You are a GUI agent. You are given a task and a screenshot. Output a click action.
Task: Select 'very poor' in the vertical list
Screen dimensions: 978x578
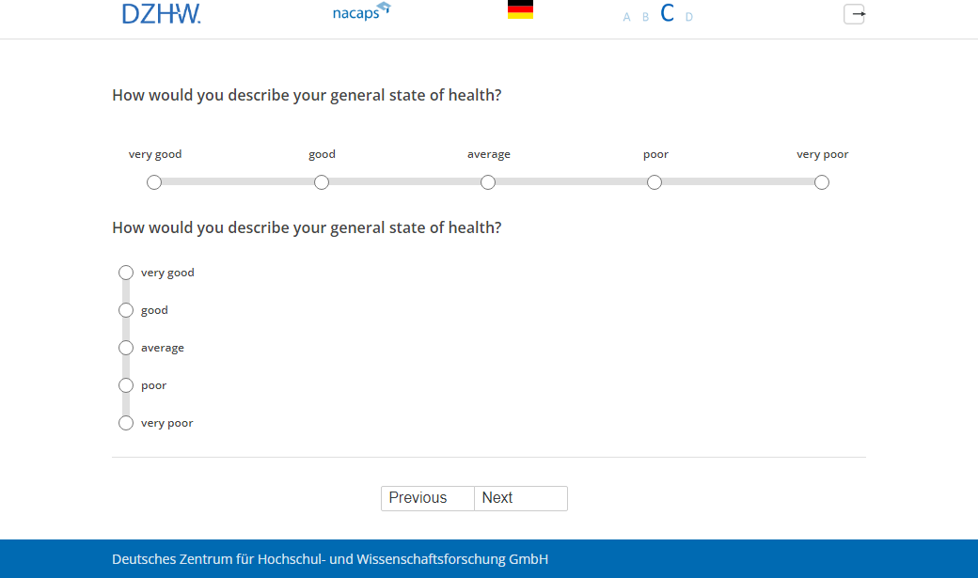point(126,423)
